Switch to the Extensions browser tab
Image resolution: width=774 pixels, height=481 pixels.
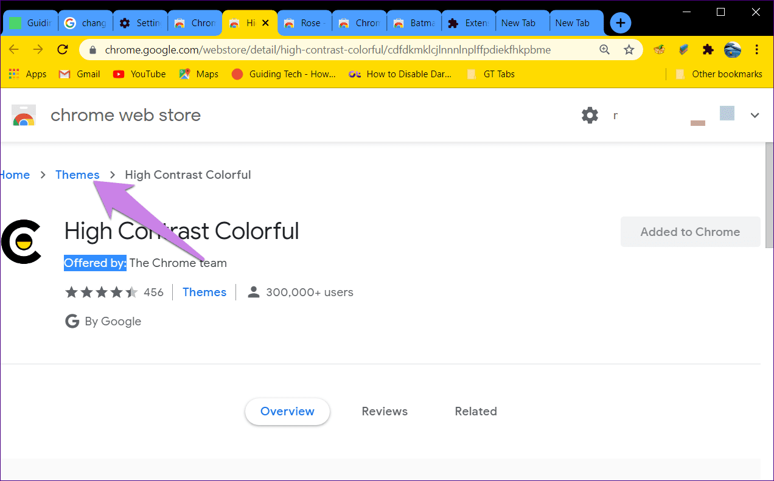(469, 23)
